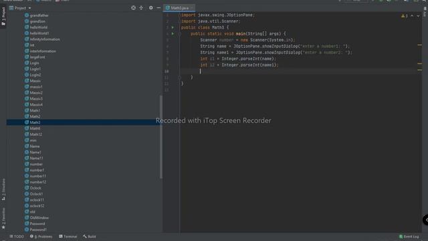Open the Favorites side tab
The height and width of the screenshot is (241, 428).
(x=3, y=218)
